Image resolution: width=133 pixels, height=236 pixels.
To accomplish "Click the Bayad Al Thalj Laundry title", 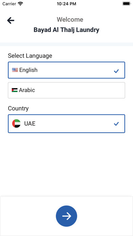I will pos(66,30).
